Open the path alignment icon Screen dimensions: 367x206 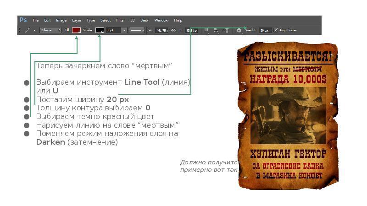(x=216, y=30)
